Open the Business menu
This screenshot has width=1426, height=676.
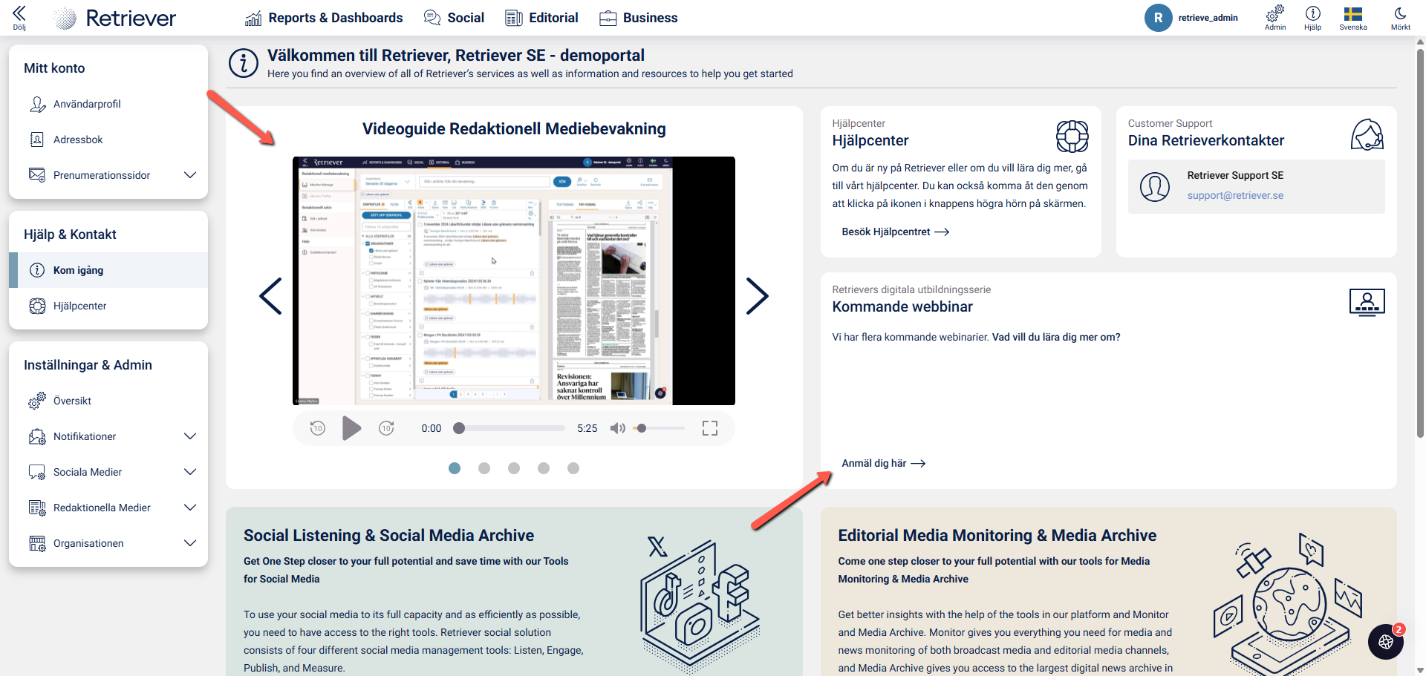coord(639,18)
